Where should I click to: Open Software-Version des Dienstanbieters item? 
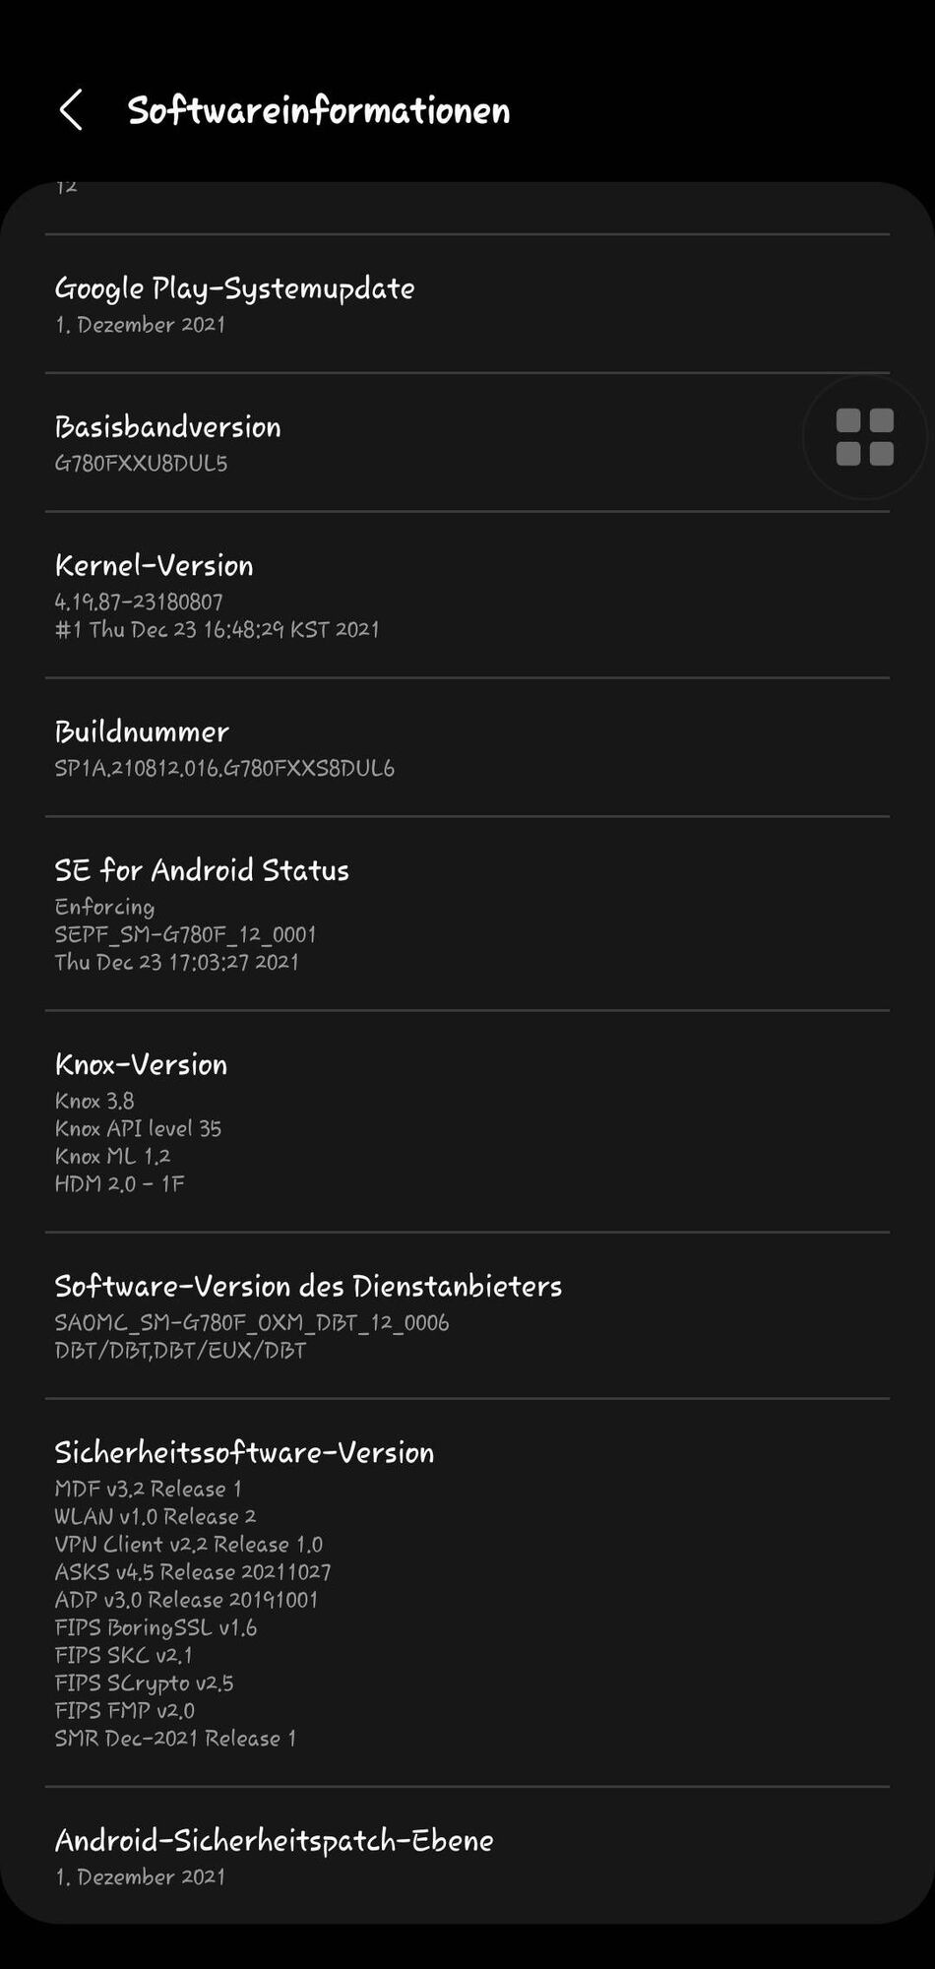click(x=467, y=1315)
